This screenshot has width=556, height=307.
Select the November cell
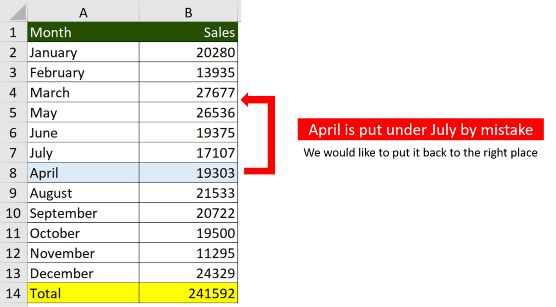[83, 253]
